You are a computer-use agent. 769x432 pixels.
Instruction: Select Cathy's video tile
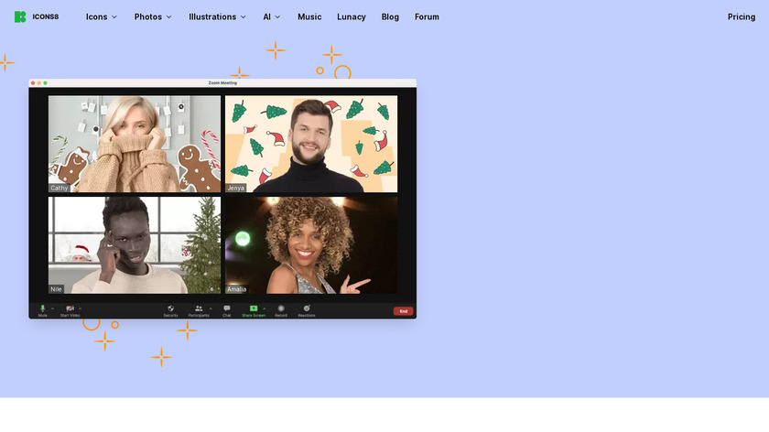coord(135,144)
